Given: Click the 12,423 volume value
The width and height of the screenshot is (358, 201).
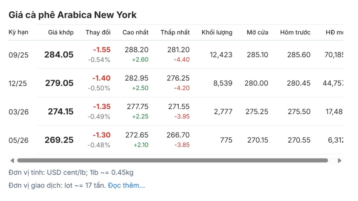Looking at the screenshot, I should 221,55.
